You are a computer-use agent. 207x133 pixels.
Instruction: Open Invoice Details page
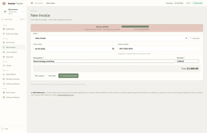point(13,52)
